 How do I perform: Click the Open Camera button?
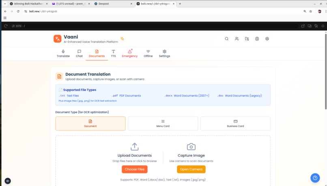point(191,169)
